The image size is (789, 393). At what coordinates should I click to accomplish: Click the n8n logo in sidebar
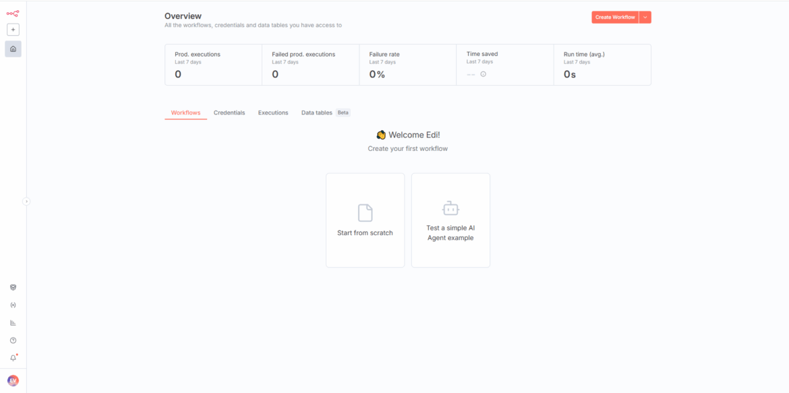(x=13, y=13)
